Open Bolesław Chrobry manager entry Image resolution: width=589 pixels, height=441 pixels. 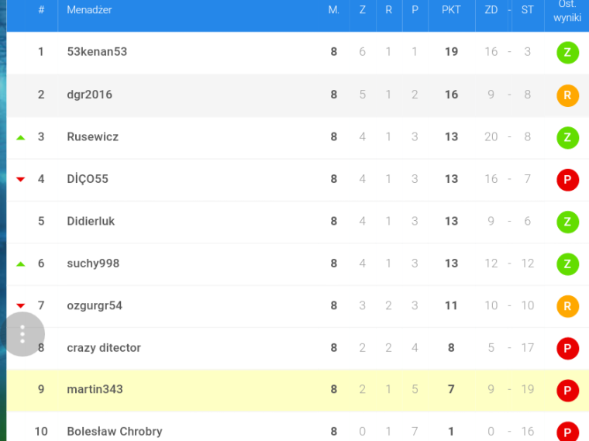[115, 431]
